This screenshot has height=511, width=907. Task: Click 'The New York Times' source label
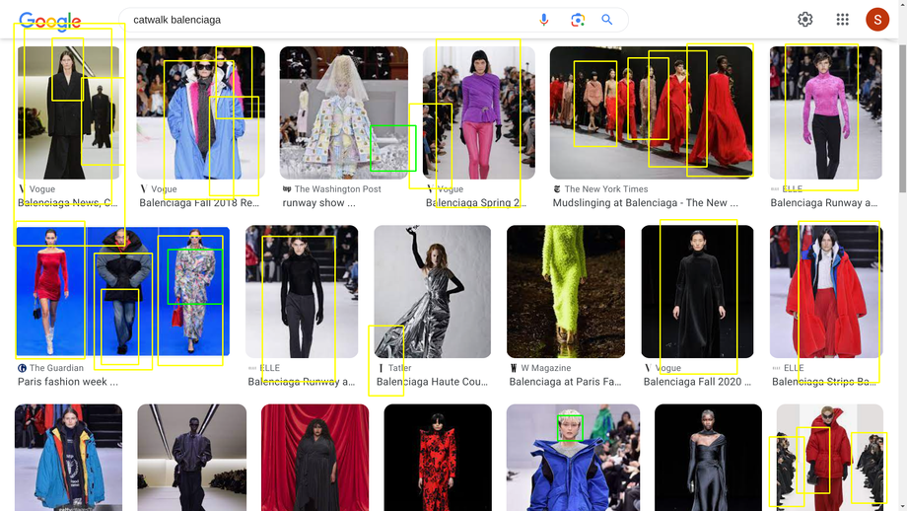click(606, 189)
